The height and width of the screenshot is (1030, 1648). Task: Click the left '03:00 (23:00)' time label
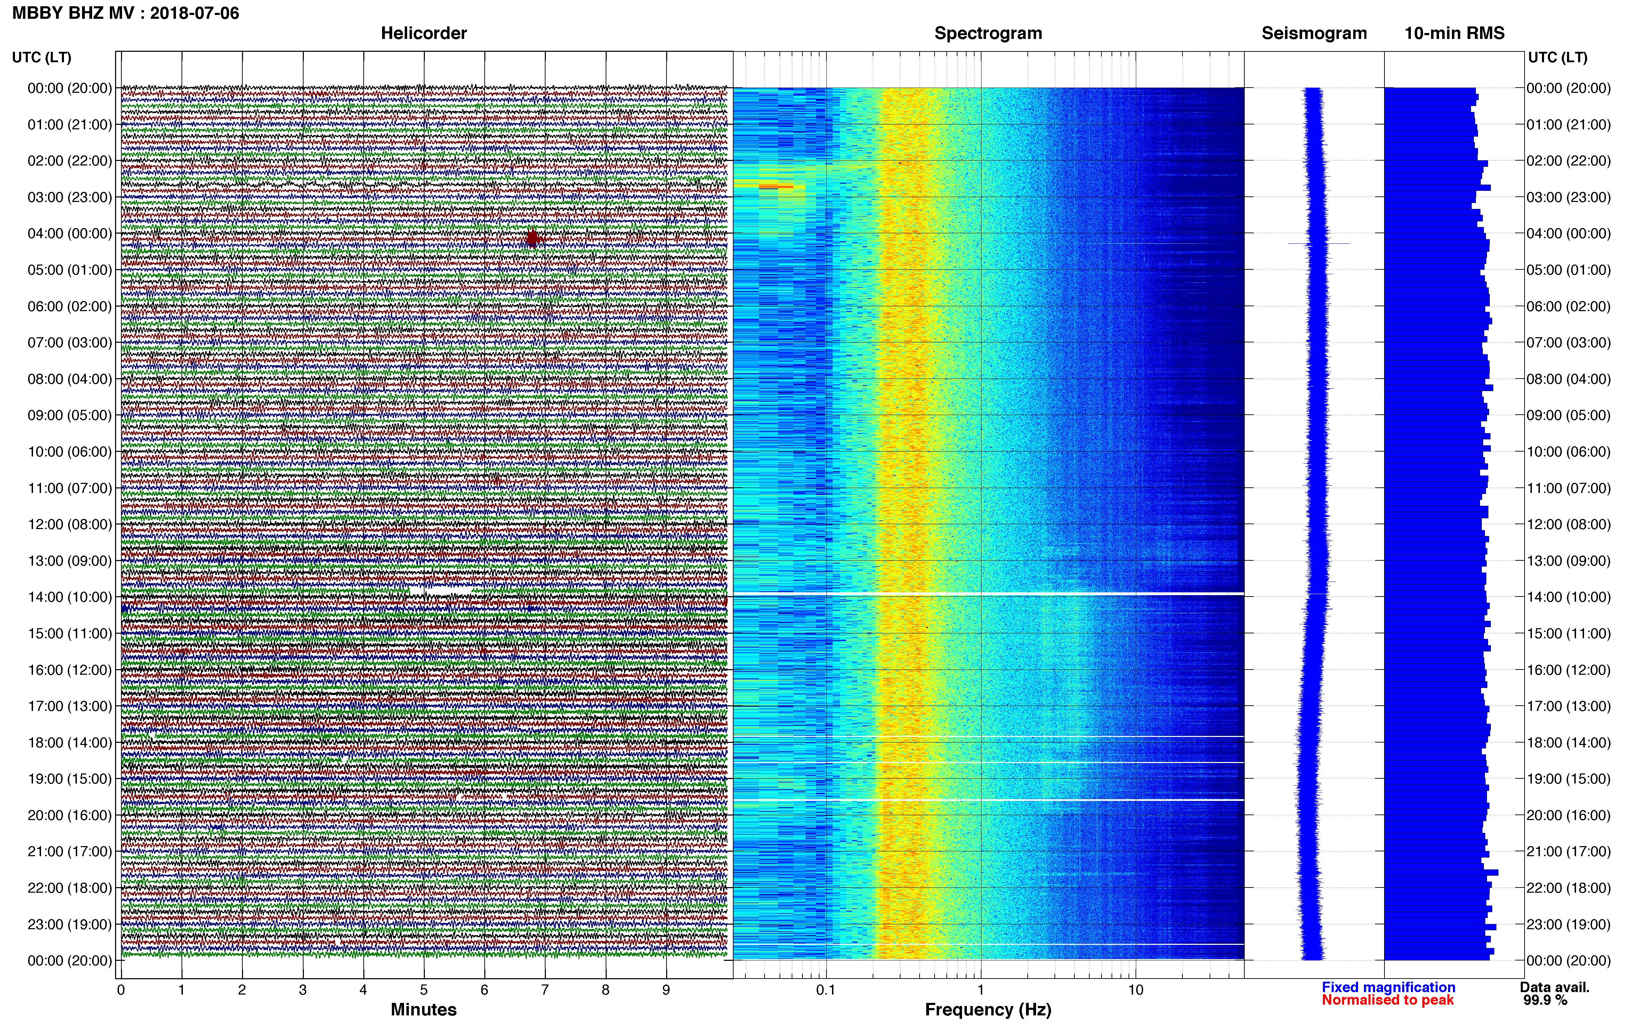(70, 197)
